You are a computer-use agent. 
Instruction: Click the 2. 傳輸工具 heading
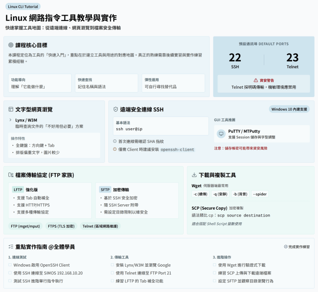pos(120,257)
